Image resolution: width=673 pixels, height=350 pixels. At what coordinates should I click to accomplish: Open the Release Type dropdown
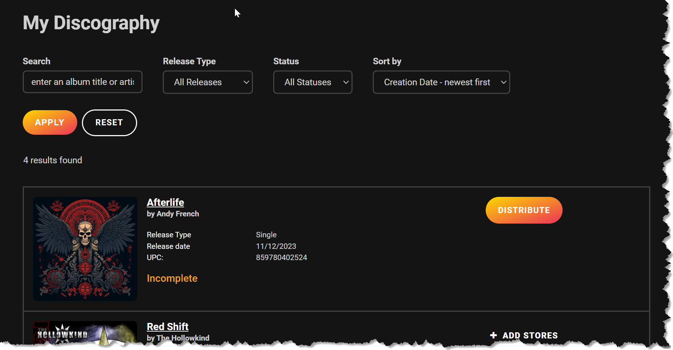click(x=208, y=82)
